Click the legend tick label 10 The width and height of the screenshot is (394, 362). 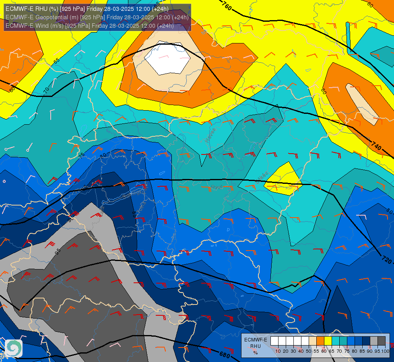pos(278,351)
